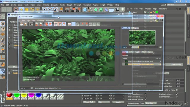Render to Picture Viewer icon
The width and height of the screenshot is (190, 107).
coord(72,10)
